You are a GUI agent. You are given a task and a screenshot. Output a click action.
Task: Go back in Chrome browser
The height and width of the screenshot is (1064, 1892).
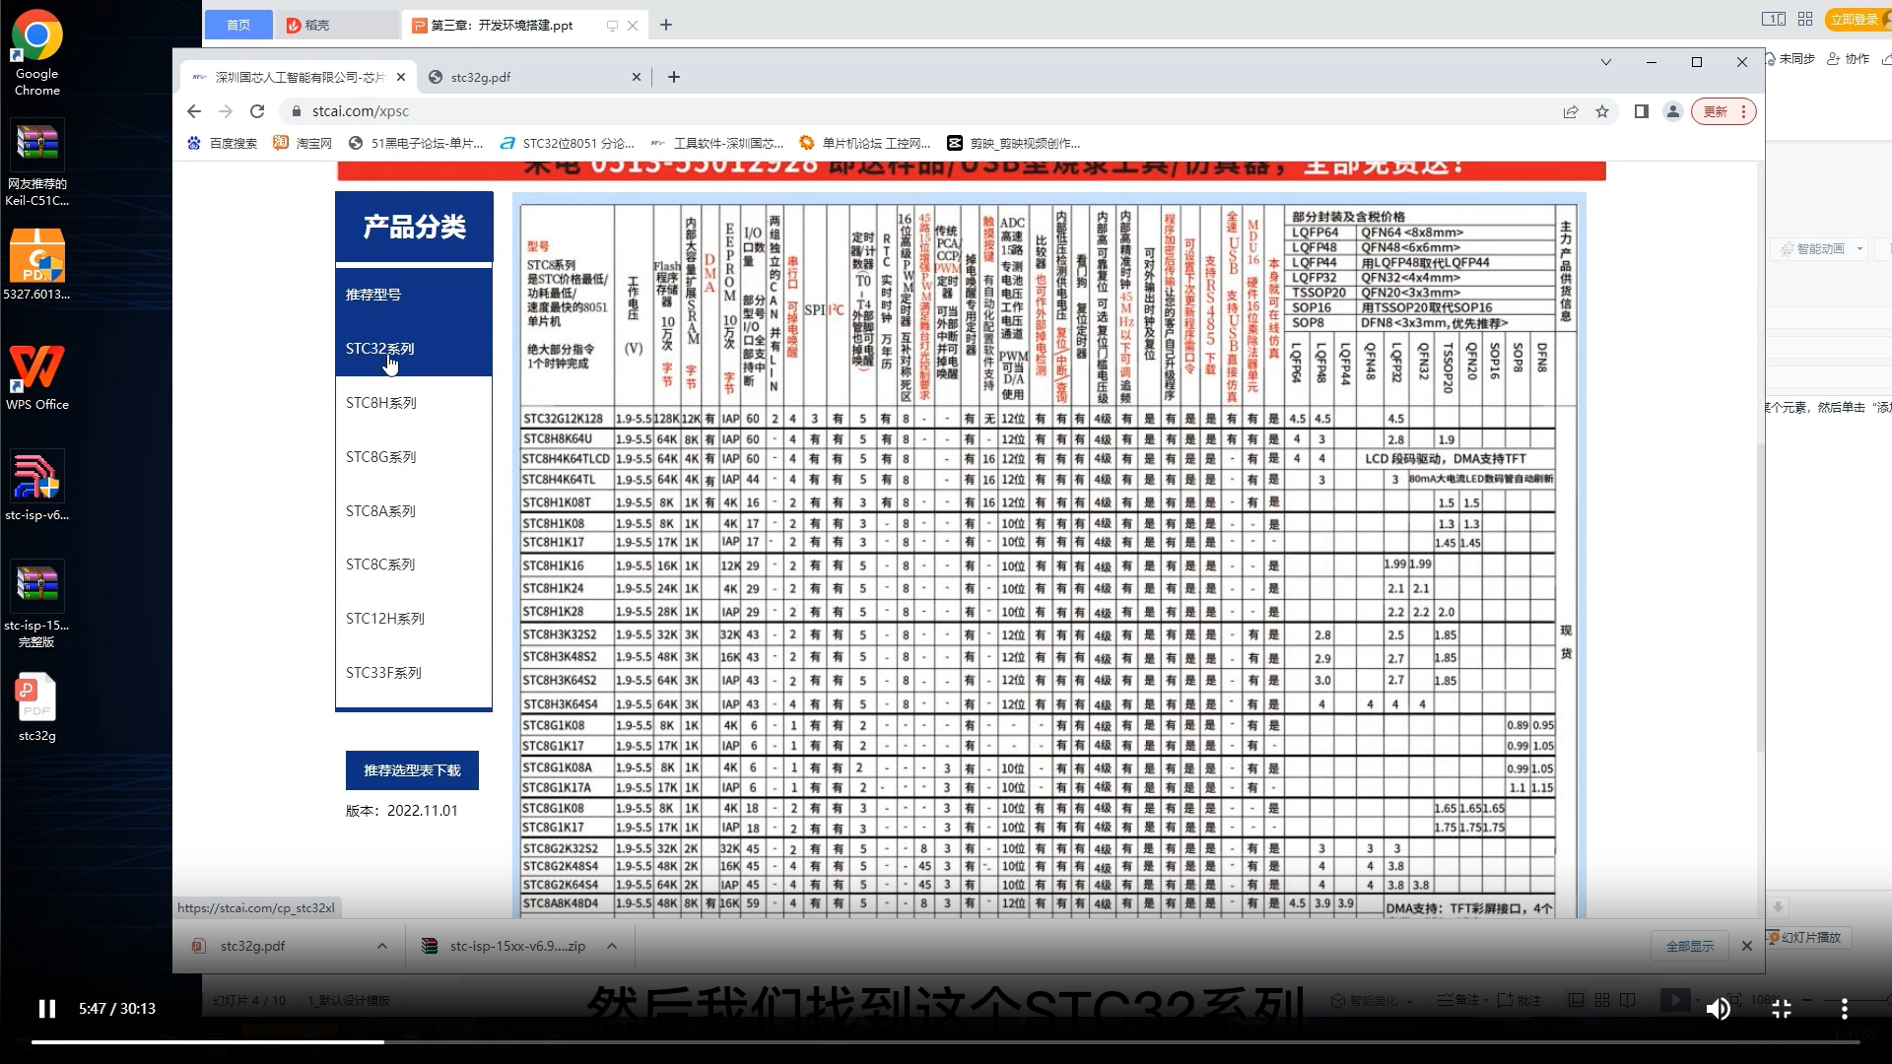tap(194, 111)
